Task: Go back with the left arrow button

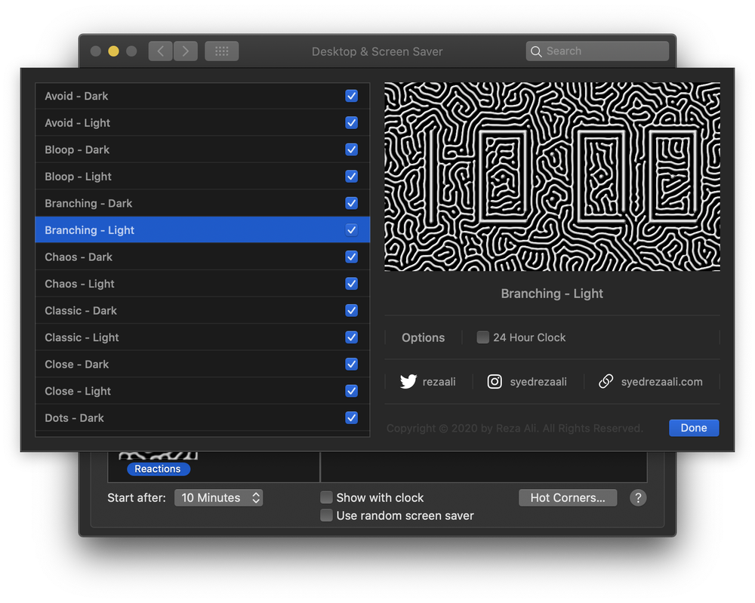Action: (160, 51)
